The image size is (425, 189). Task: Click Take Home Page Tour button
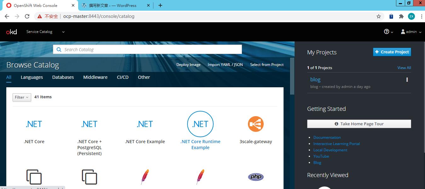(359, 124)
